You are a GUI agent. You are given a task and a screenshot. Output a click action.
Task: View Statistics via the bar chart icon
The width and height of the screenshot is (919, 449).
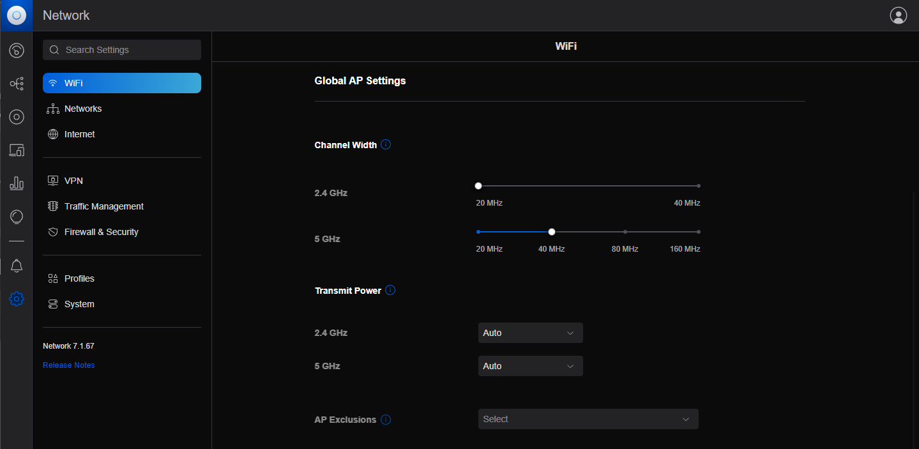pyautogui.click(x=16, y=183)
